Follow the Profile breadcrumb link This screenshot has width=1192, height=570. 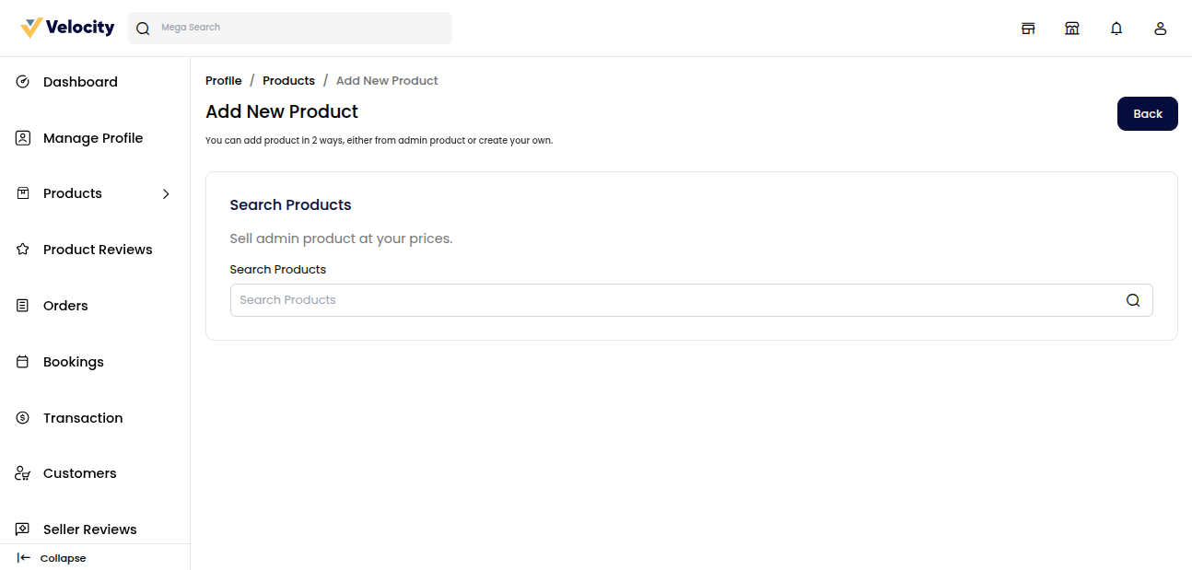tap(224, 81)
